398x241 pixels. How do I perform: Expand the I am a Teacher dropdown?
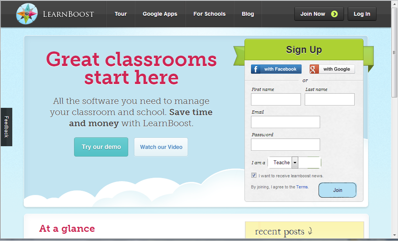click(294, 163)
